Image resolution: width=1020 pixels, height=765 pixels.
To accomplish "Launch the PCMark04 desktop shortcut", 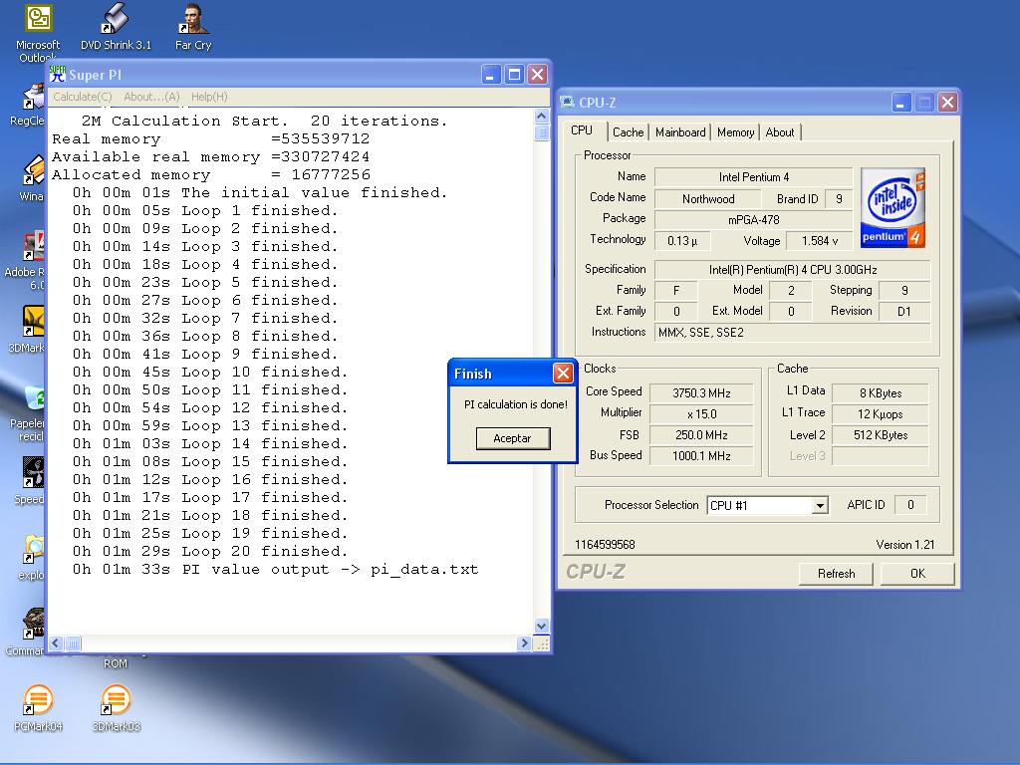I will [38, 701].
